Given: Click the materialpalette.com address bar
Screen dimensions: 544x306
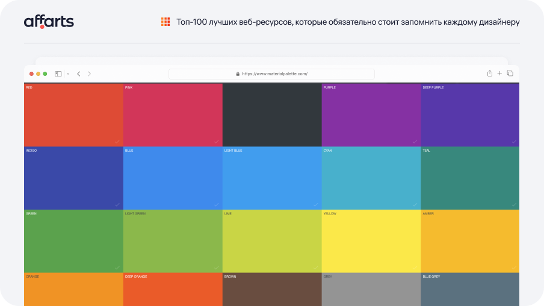Looking at the screenshot, I should (x=271, y=73).
